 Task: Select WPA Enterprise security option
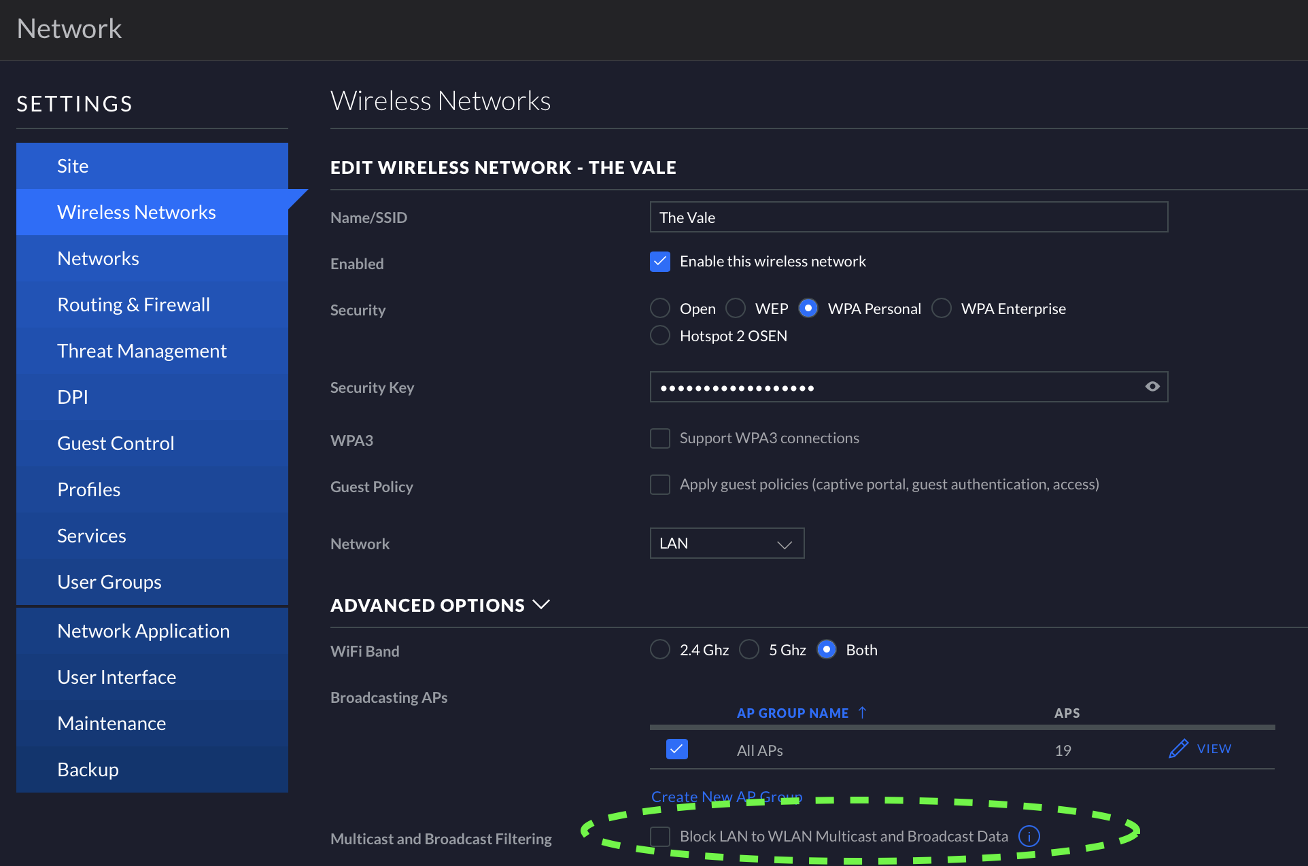point(942,309)
